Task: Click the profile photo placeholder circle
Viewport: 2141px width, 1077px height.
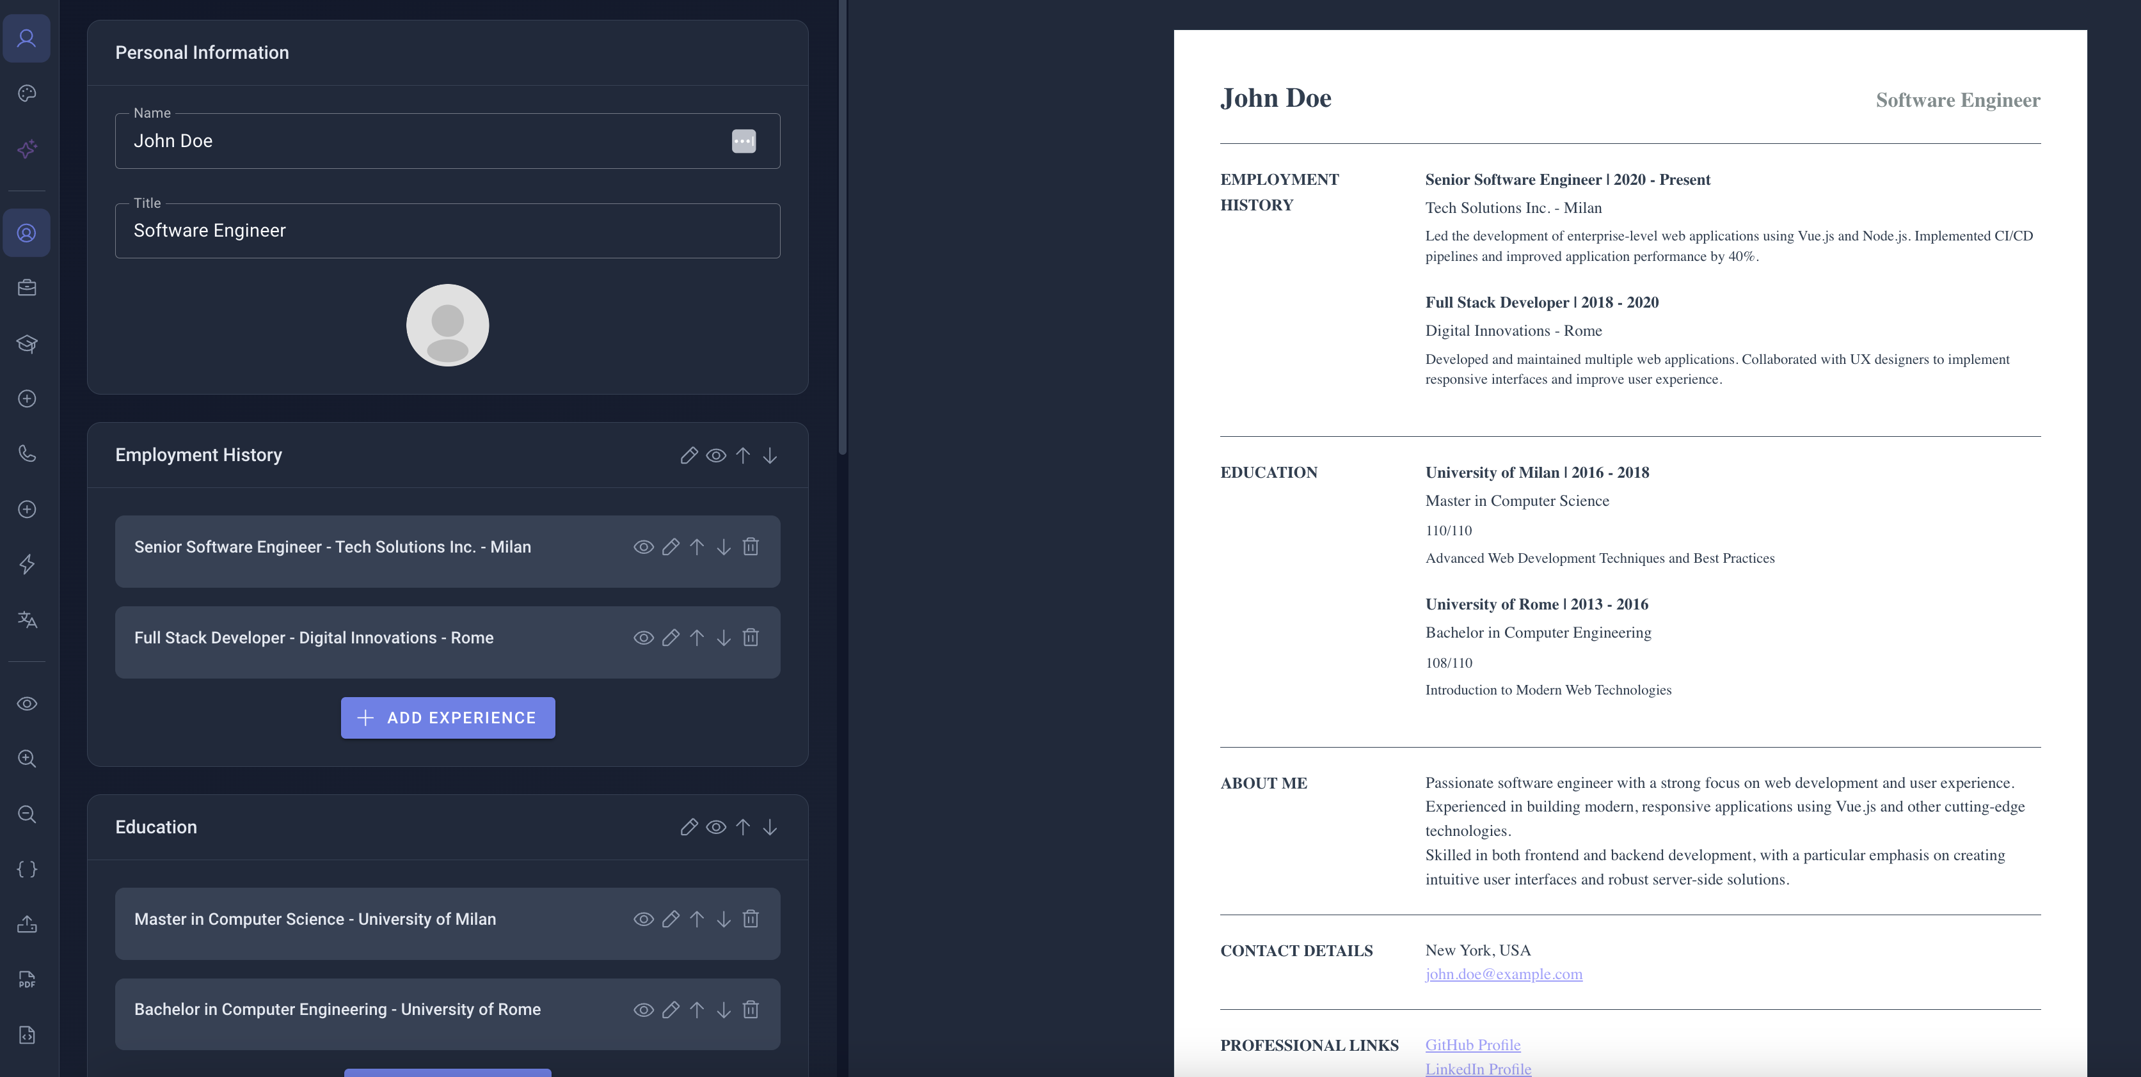Action: point(447,325)
